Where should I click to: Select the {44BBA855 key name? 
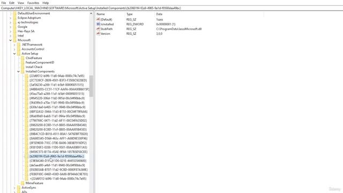[59, 90]
